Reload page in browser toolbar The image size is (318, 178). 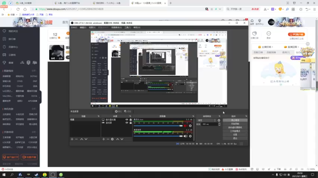point(18,9)
